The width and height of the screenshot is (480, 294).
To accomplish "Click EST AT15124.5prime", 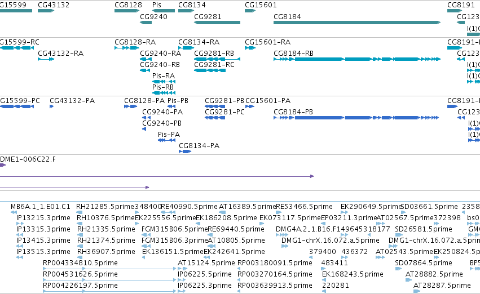I will point(206,263).
